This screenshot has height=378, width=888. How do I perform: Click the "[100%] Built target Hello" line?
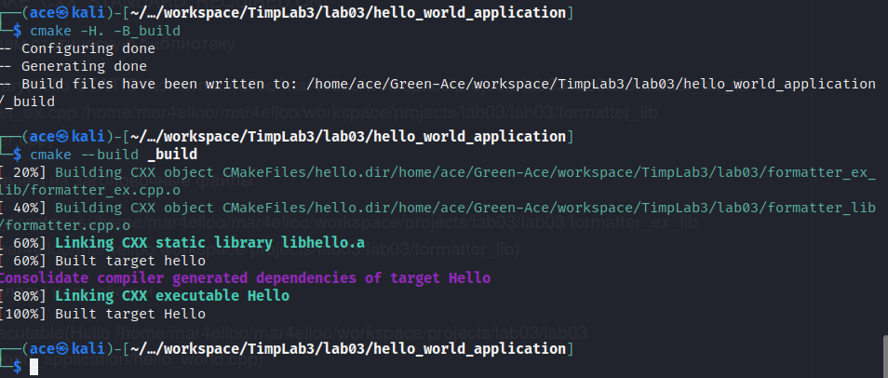102,314
